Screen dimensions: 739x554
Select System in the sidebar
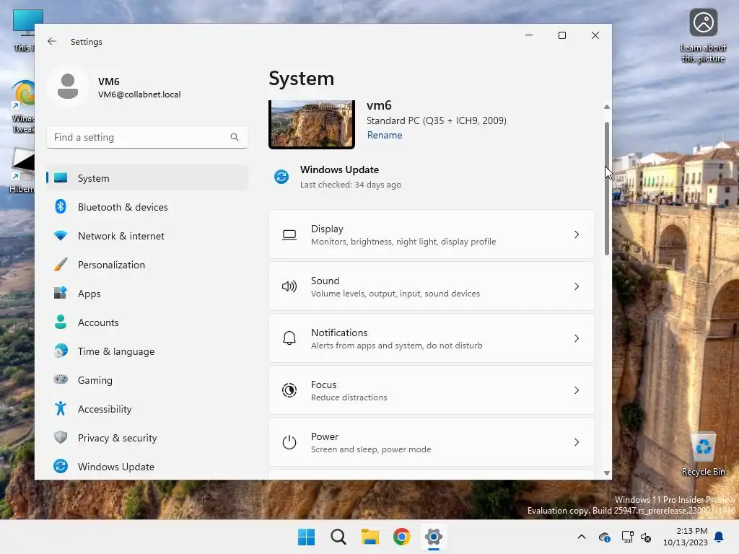[147, 178]
